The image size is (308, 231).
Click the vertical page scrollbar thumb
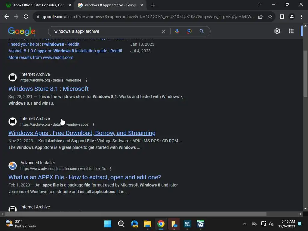point(305,74)
